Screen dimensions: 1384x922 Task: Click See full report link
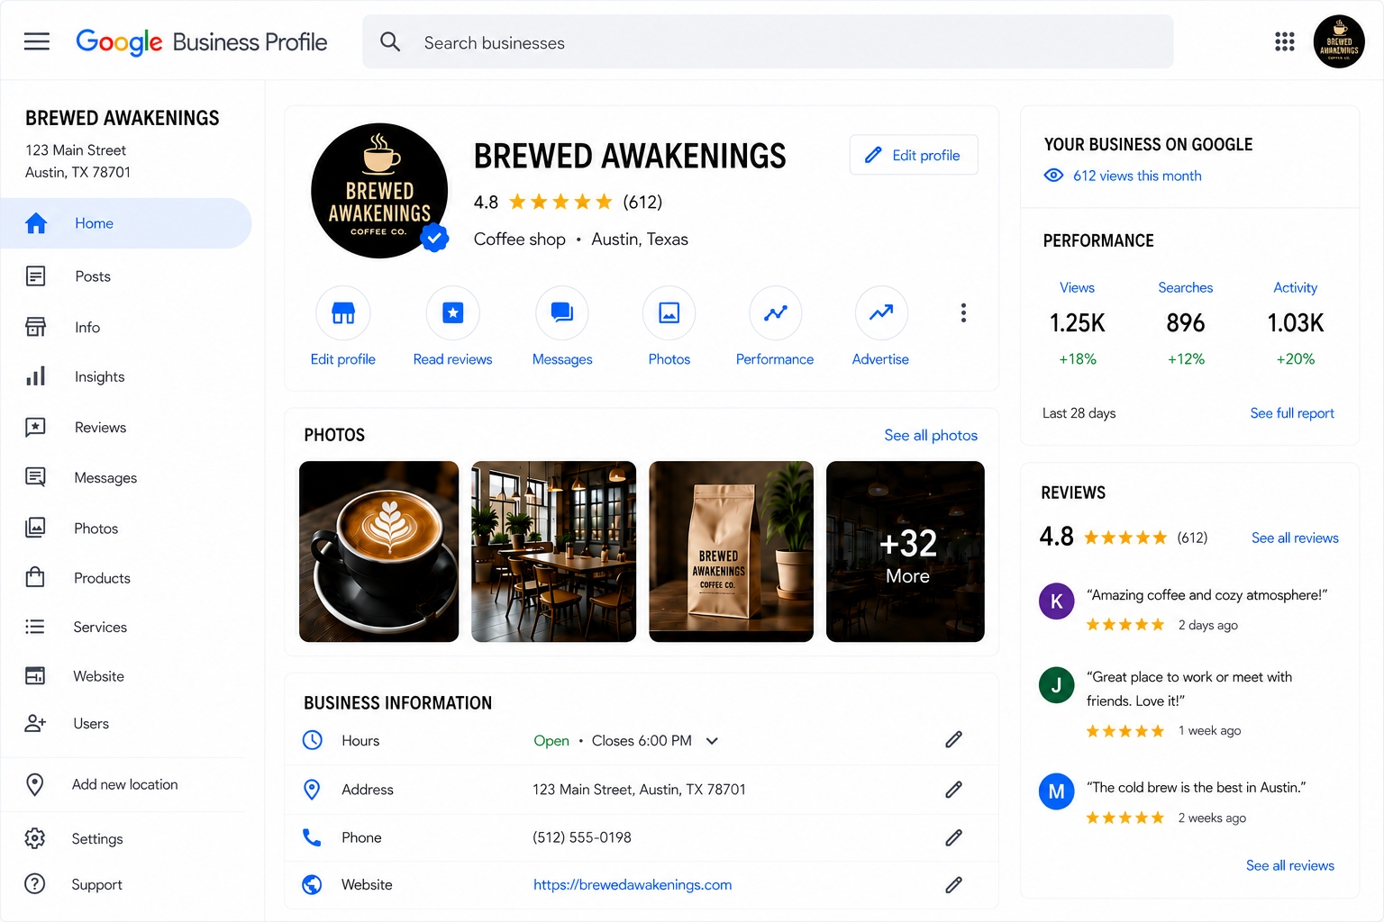tap(1292, 412)
